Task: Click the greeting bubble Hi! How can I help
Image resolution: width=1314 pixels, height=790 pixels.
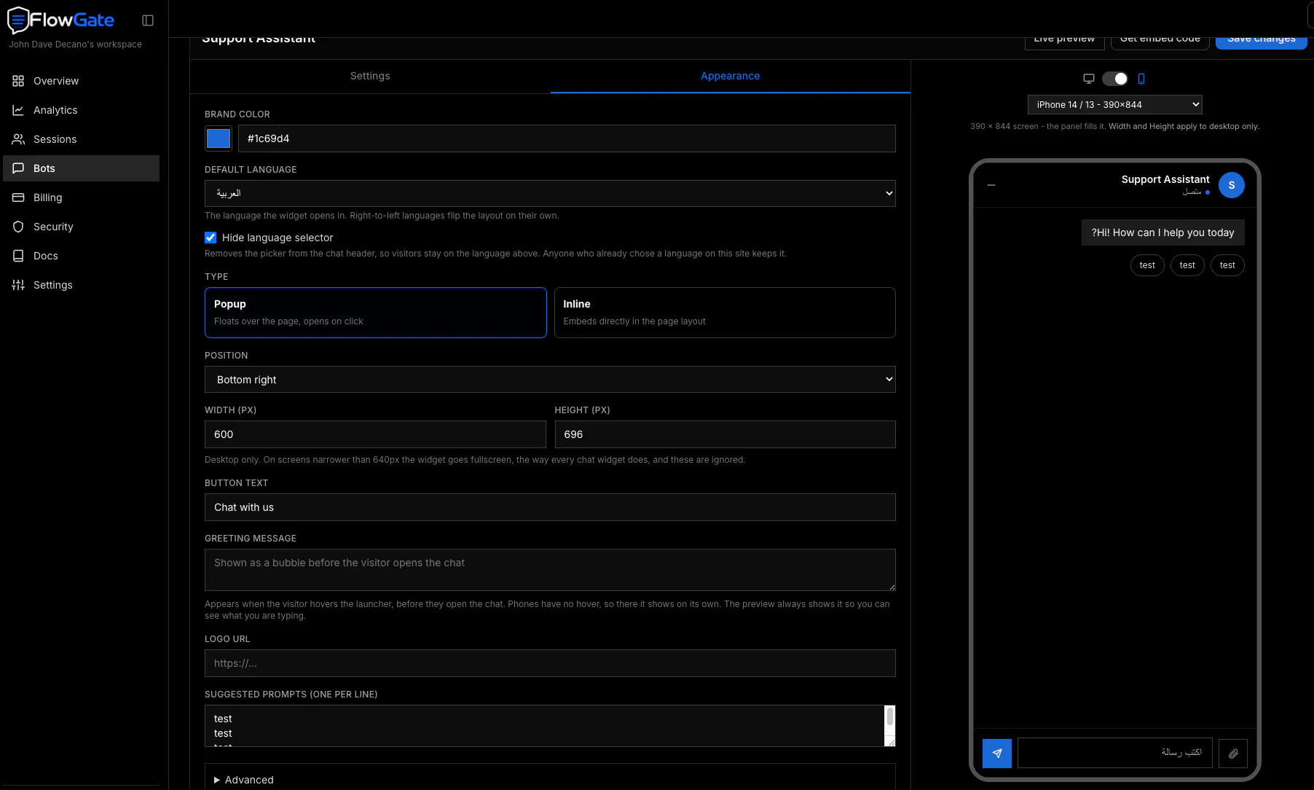Action: [x=1163, y=232]
